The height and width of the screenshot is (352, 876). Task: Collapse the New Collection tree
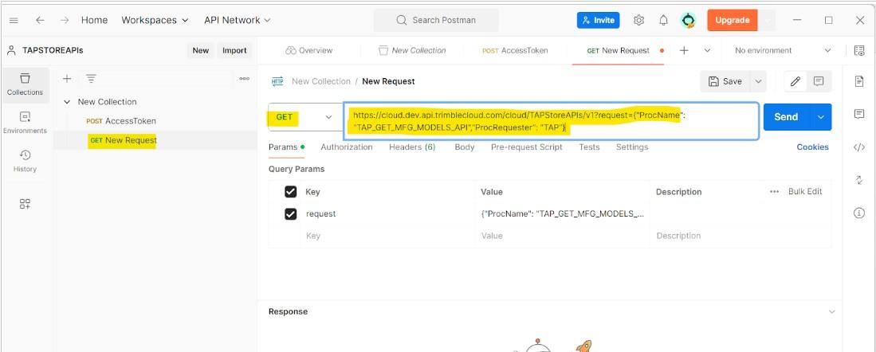[67, 102]
